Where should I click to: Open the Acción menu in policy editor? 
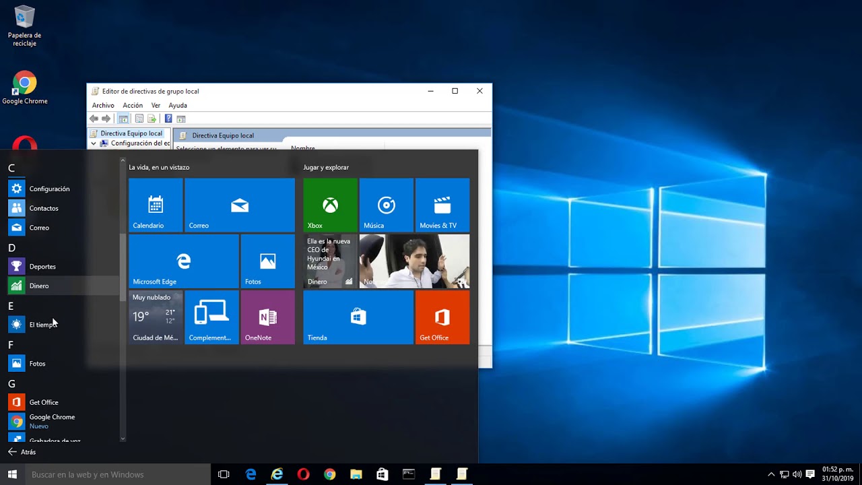(133, 105)
